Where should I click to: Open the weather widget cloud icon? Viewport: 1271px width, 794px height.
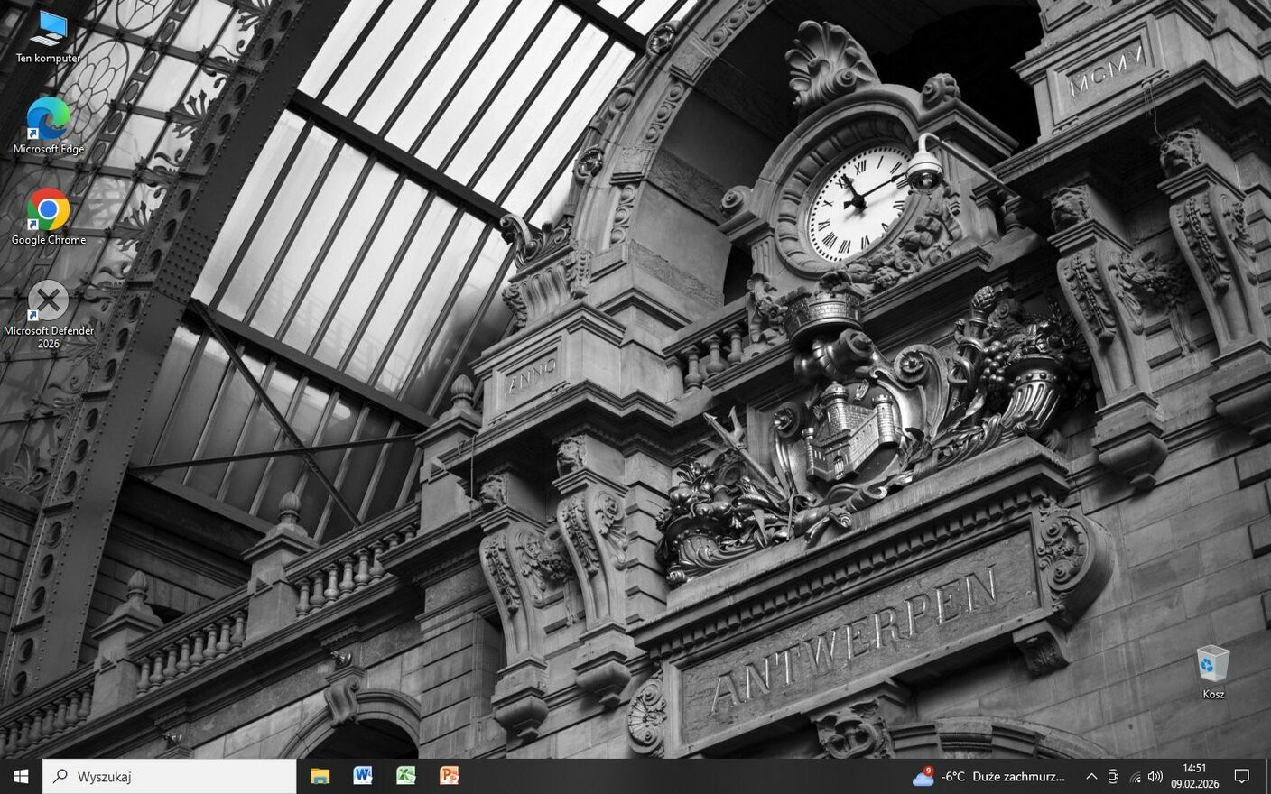pos(923,776)
